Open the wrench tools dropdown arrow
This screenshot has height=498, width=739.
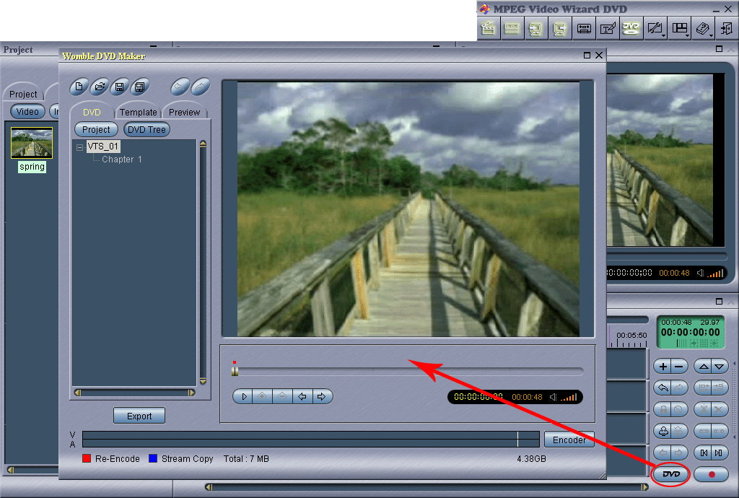tap(664, 36)
